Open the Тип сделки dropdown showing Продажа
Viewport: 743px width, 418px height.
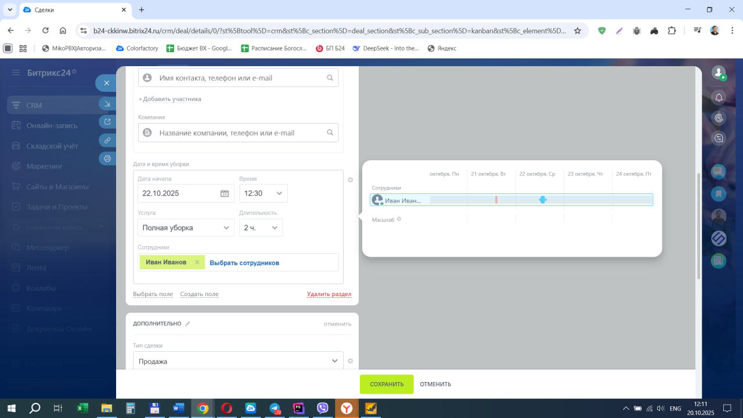pos(238,361)
